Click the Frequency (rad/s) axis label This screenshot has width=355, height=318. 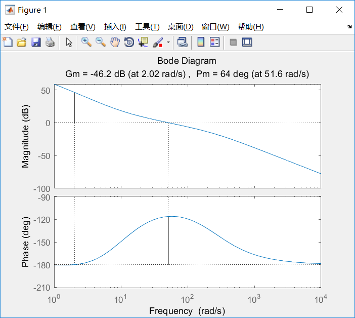187,311
